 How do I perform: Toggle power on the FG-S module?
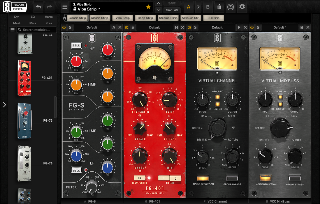pyautogui.click(x=64, y=27)
